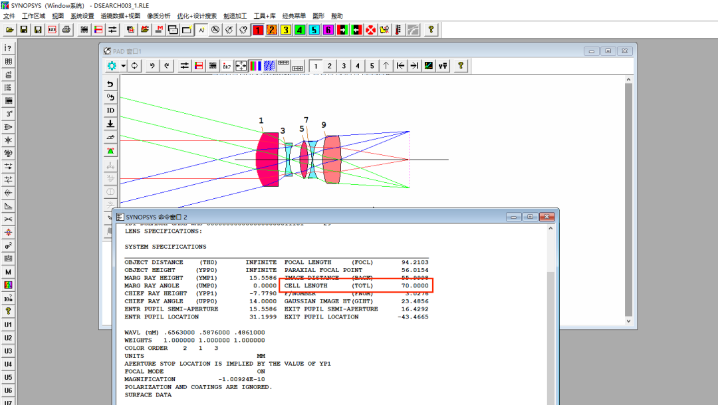Click PAD window scrollbar up arrow
This screenshot has width=718, height=405.
[629, 80]
